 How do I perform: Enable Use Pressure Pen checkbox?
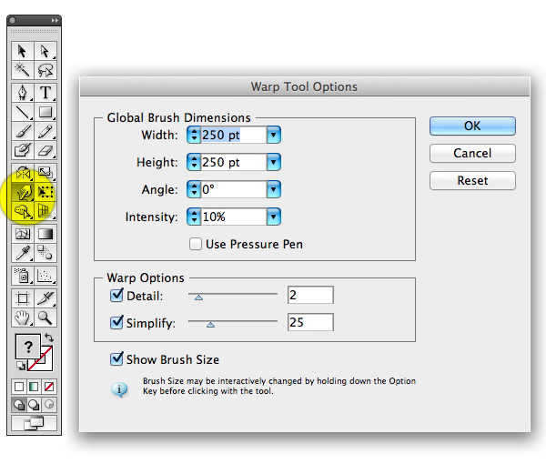pos(195,244)
